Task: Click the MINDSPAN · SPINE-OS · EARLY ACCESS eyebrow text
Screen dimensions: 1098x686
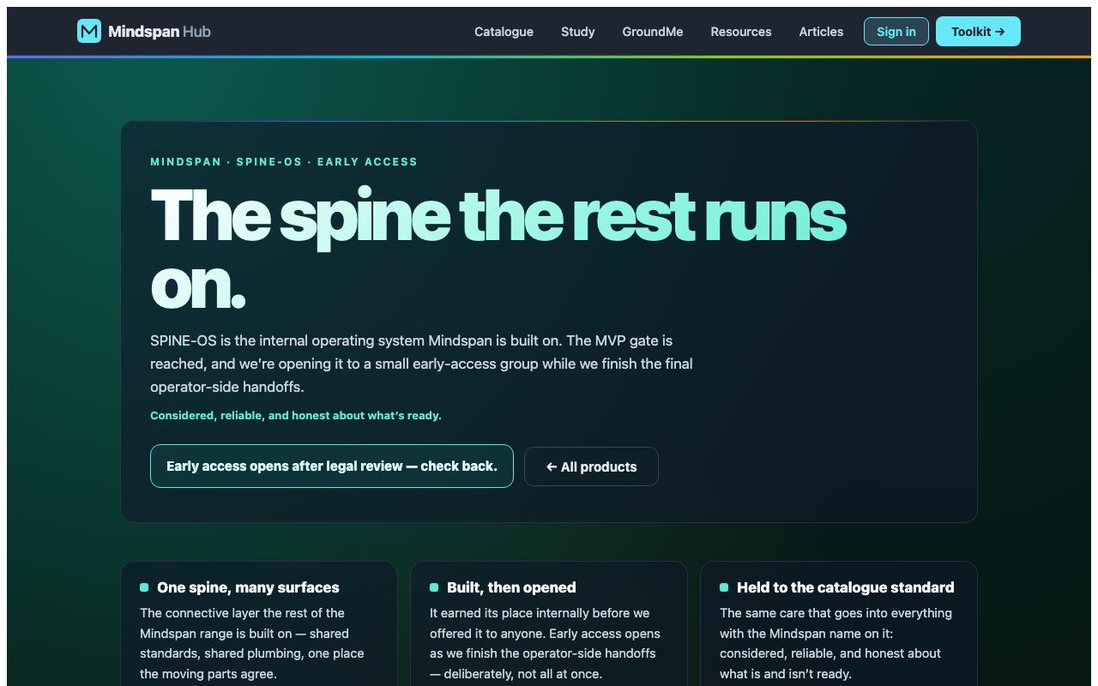Action: click(x=284, y=162)
